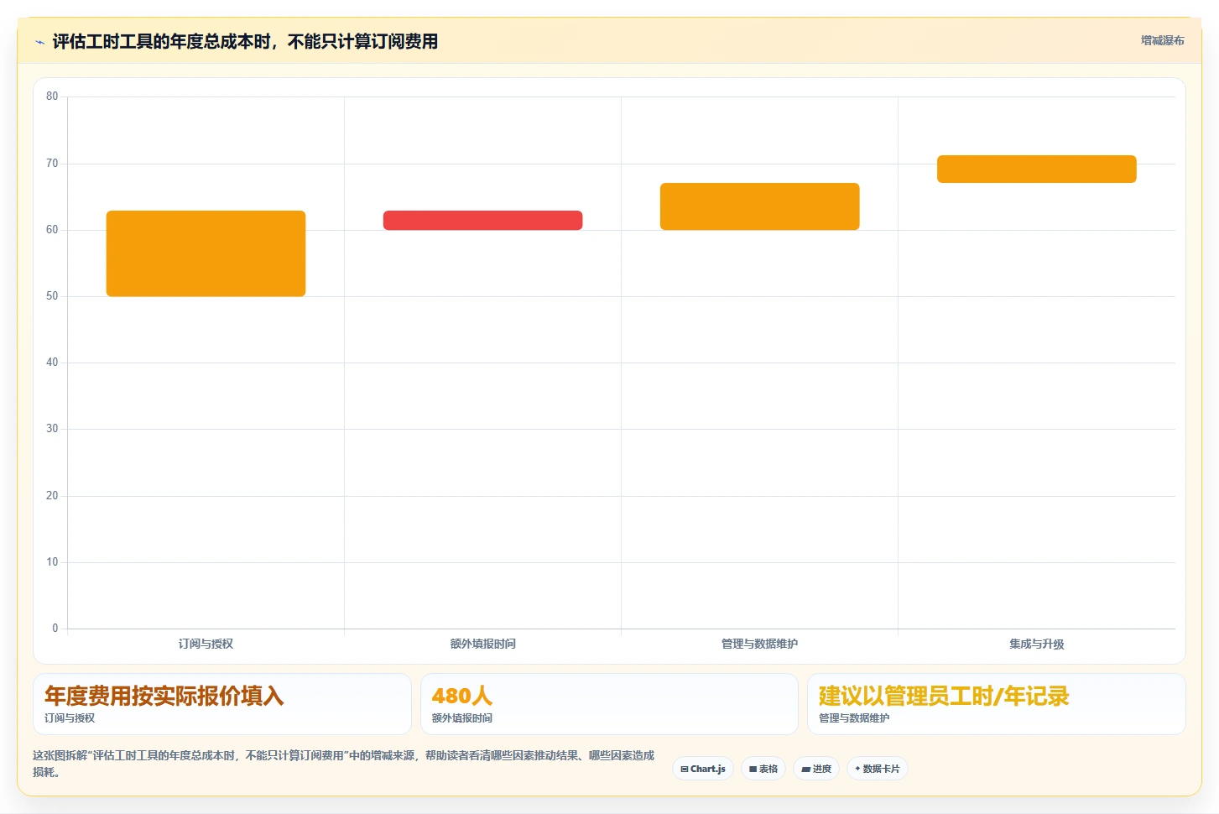This screenshot has height=814, width=1219.
Task: Click the 增减瀑布 label in header
Action: click(x=1162, y=40)
